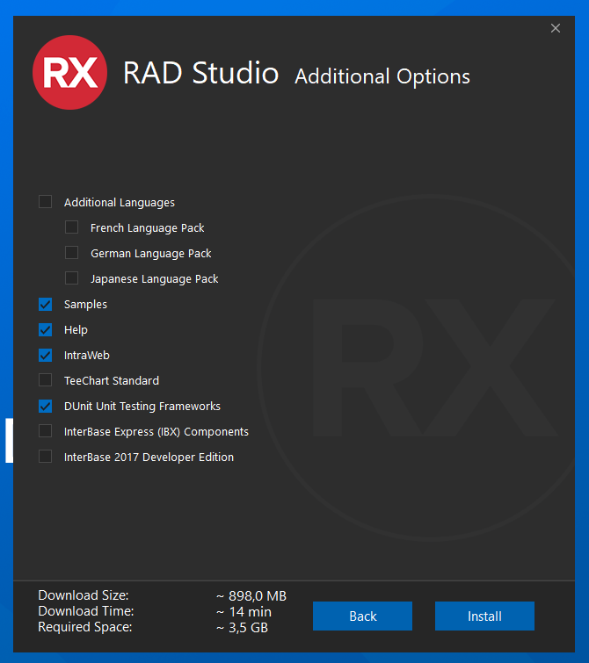Enable the Additional Languages checkbox
Viewport: 589px width, 663px height.
click(46, 202)
